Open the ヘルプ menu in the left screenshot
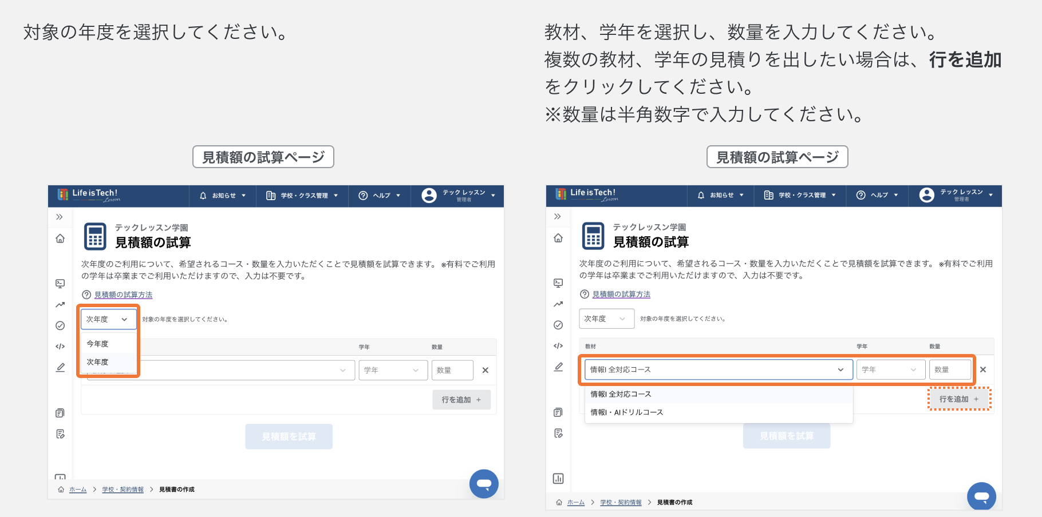The height and width of the screenshot is (517, 1042). pos(379,196)
